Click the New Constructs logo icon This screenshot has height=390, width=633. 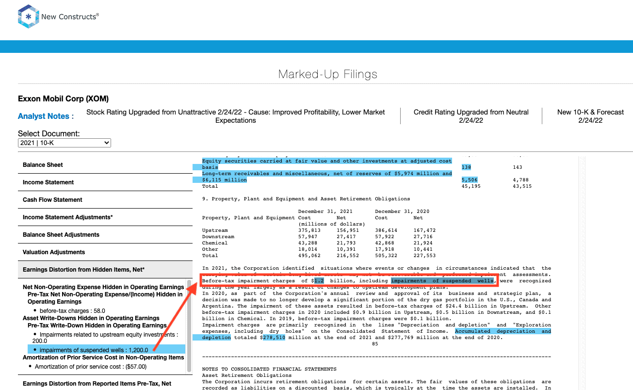coord(28,17)
